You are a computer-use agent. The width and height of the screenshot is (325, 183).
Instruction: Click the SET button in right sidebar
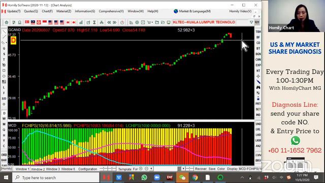click(x=258, y=109)
